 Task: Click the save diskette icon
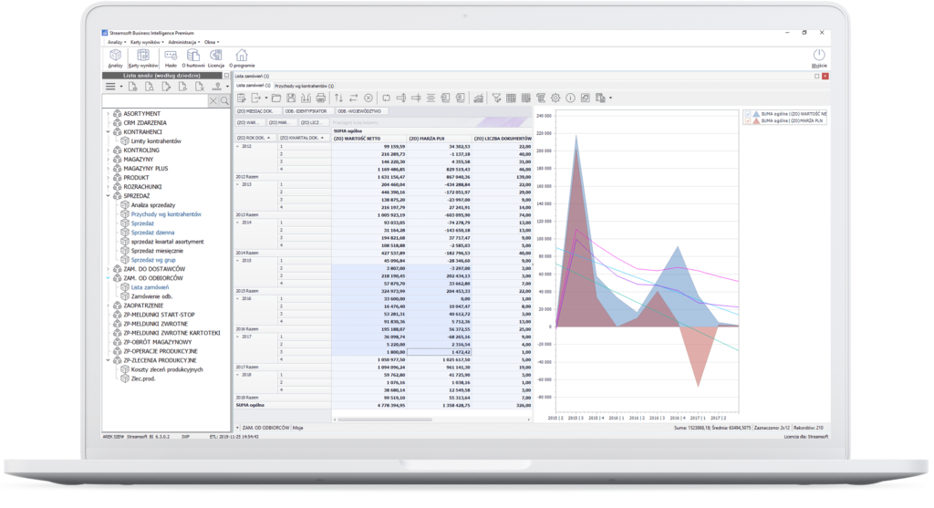(x=291, y=98)
